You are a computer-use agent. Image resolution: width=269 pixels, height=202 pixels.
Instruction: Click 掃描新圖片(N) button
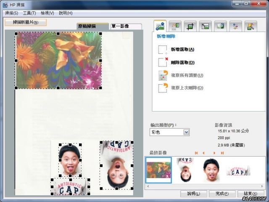[x=26, y=22]
